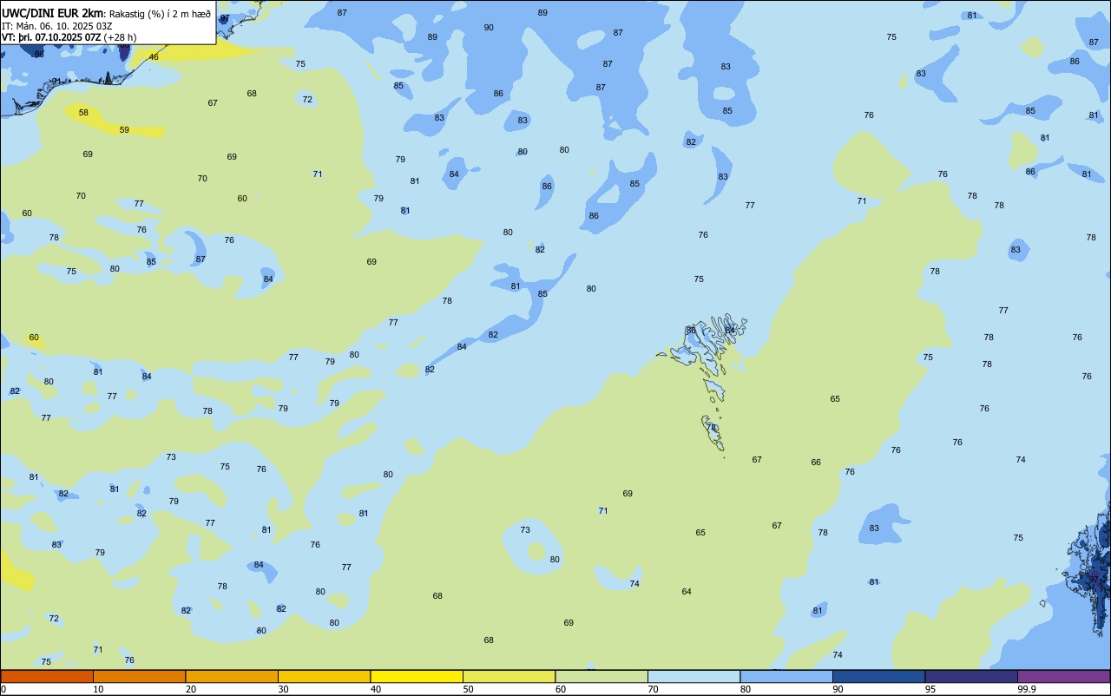The width and height of the screenshot is (1111, 696).
Task: Click the dark orange 0–10 legend swatch
Action: pyautogui.click(x=47, y=676)
